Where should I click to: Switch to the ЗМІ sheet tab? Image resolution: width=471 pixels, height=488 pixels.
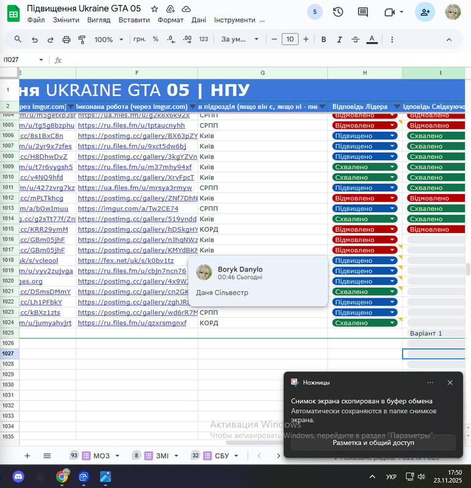click(162, 456)
